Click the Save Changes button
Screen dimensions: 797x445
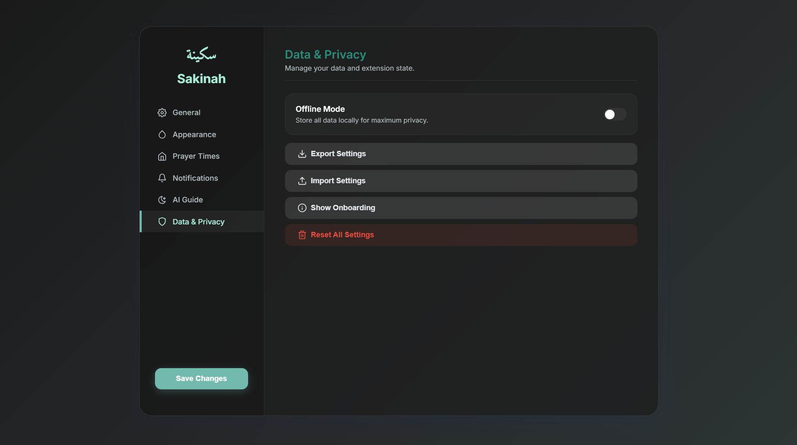click(201, 378)
